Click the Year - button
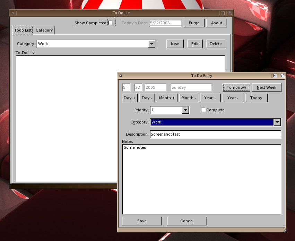The width and height of the screenshot is (295, 241). pyautogui.click(x=233, y=98)
